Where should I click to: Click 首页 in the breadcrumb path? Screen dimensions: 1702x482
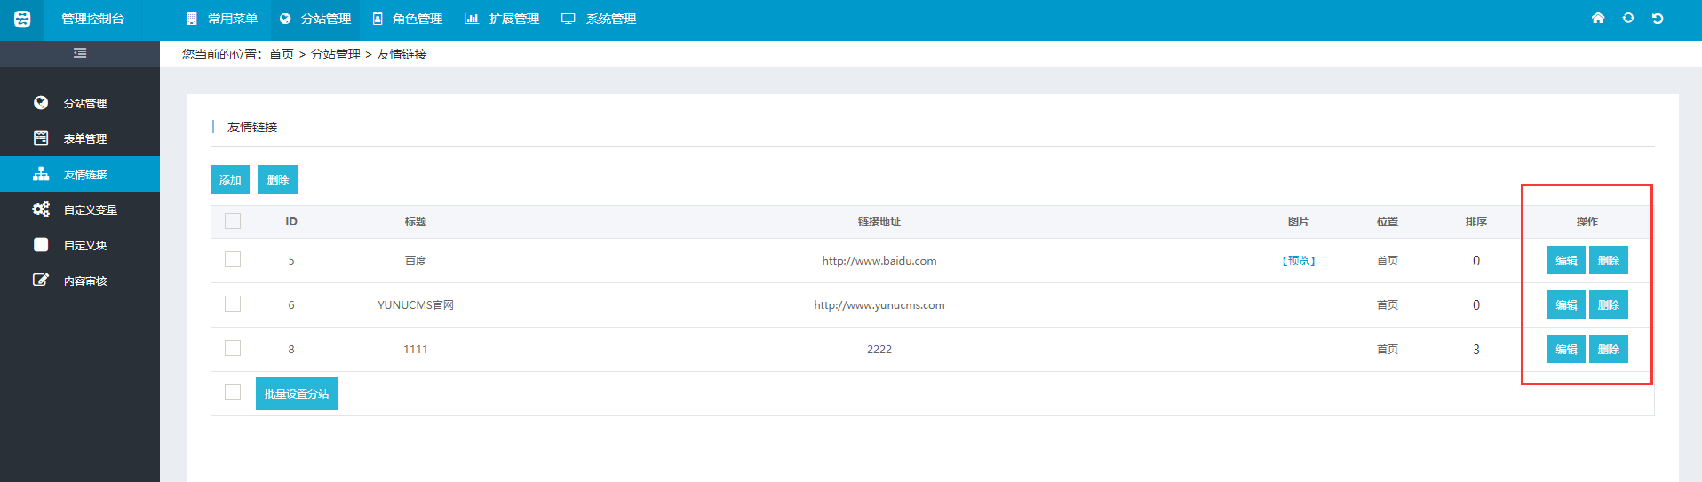(282, 54)
